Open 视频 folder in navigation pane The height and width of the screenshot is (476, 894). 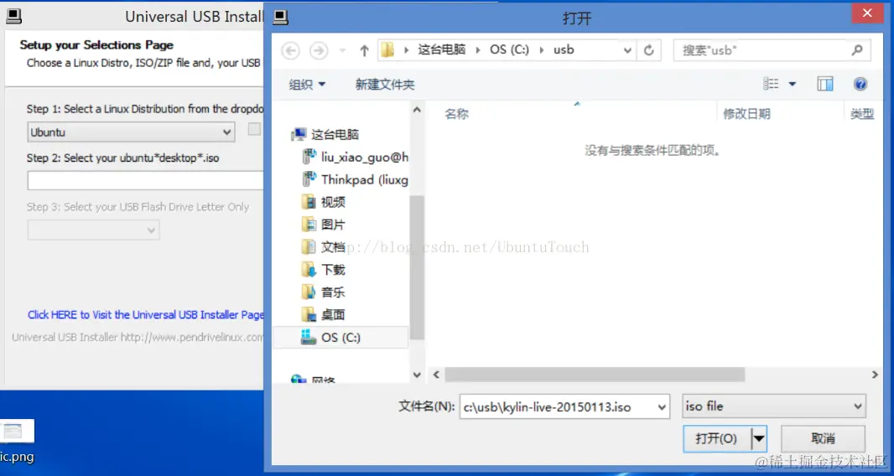(333, 202)
